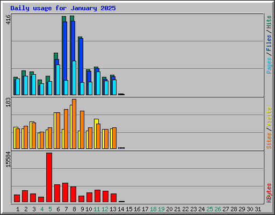275x215 pixels.
Task: Click day 14 on the x-axis
Action: coord(121,209)
